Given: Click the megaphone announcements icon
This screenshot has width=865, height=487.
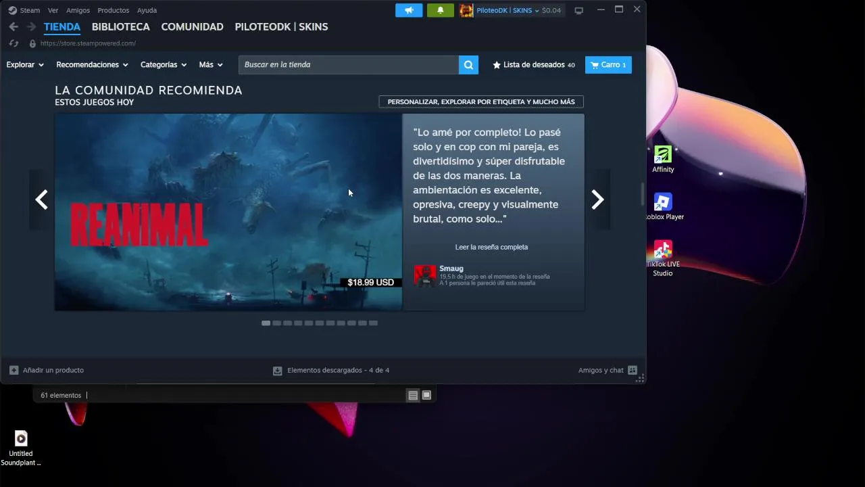Looking at the screenshot, I should pos(409,10).
